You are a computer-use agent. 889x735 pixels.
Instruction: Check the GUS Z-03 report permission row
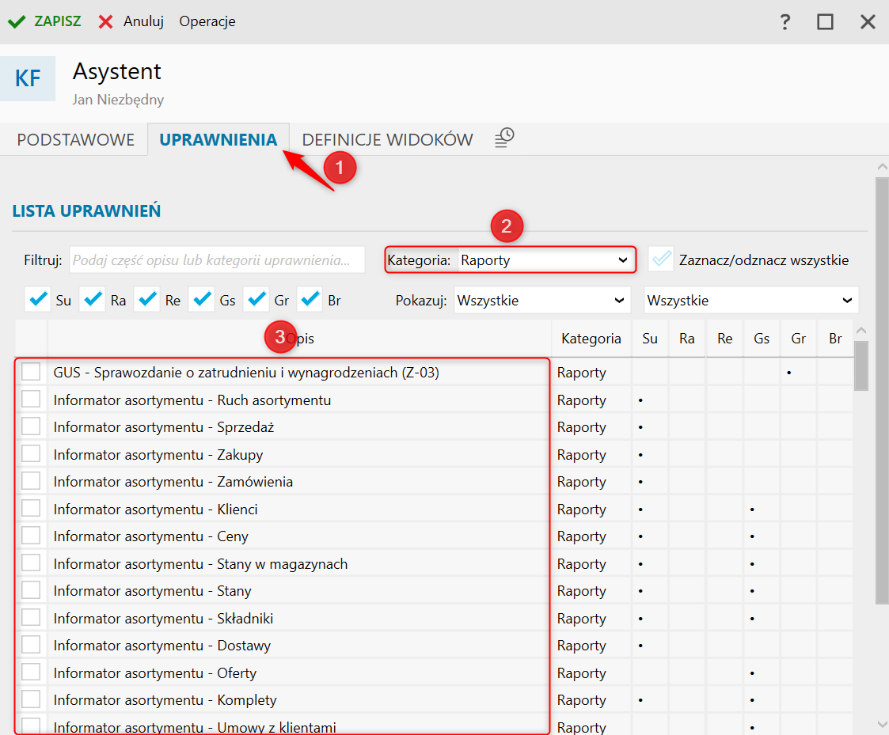click(31, 372)
